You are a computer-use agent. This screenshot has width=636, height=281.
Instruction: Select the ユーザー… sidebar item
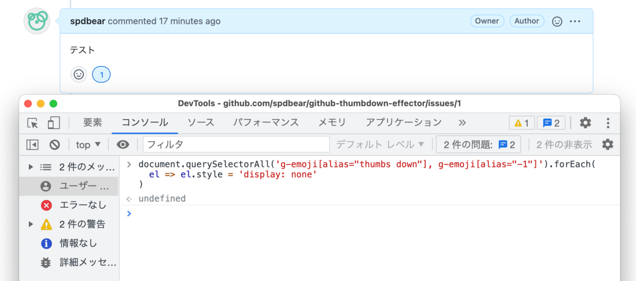pos(69,186)
